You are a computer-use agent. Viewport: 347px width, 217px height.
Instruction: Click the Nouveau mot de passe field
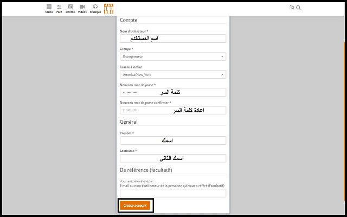point(173,92)
